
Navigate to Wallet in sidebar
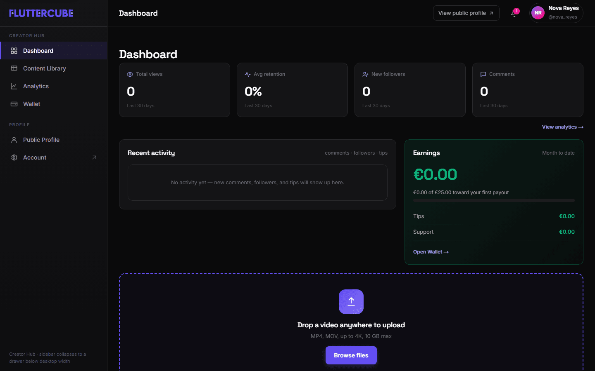click(54, 104)
